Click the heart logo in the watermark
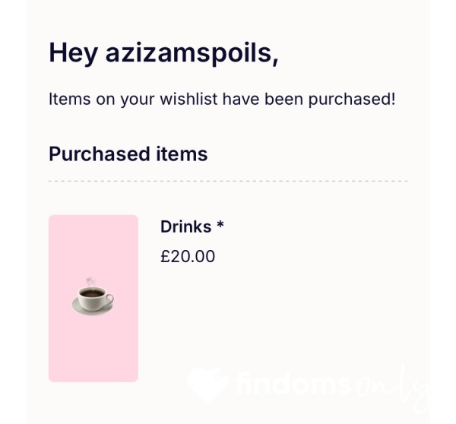This screenshot has width=456, height=424. 207,385
